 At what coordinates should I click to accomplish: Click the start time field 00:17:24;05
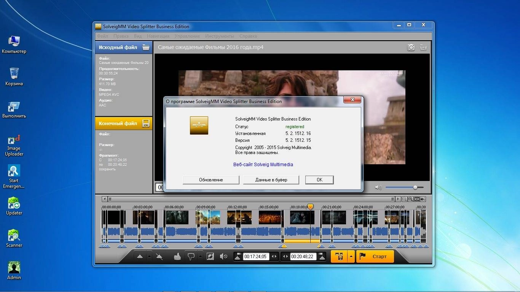255,257
